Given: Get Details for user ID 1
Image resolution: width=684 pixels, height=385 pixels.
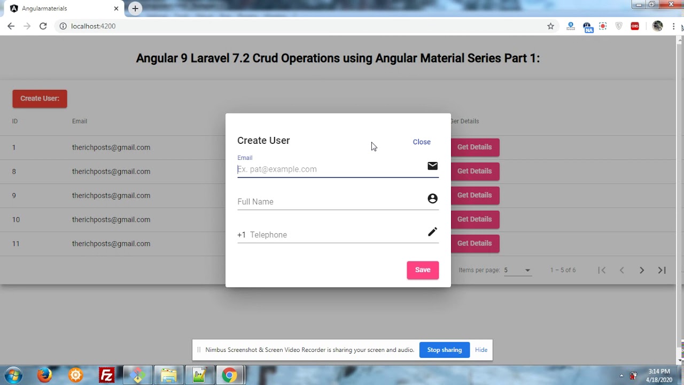Looking at the screenshot, I should click(x=475, y=147).
